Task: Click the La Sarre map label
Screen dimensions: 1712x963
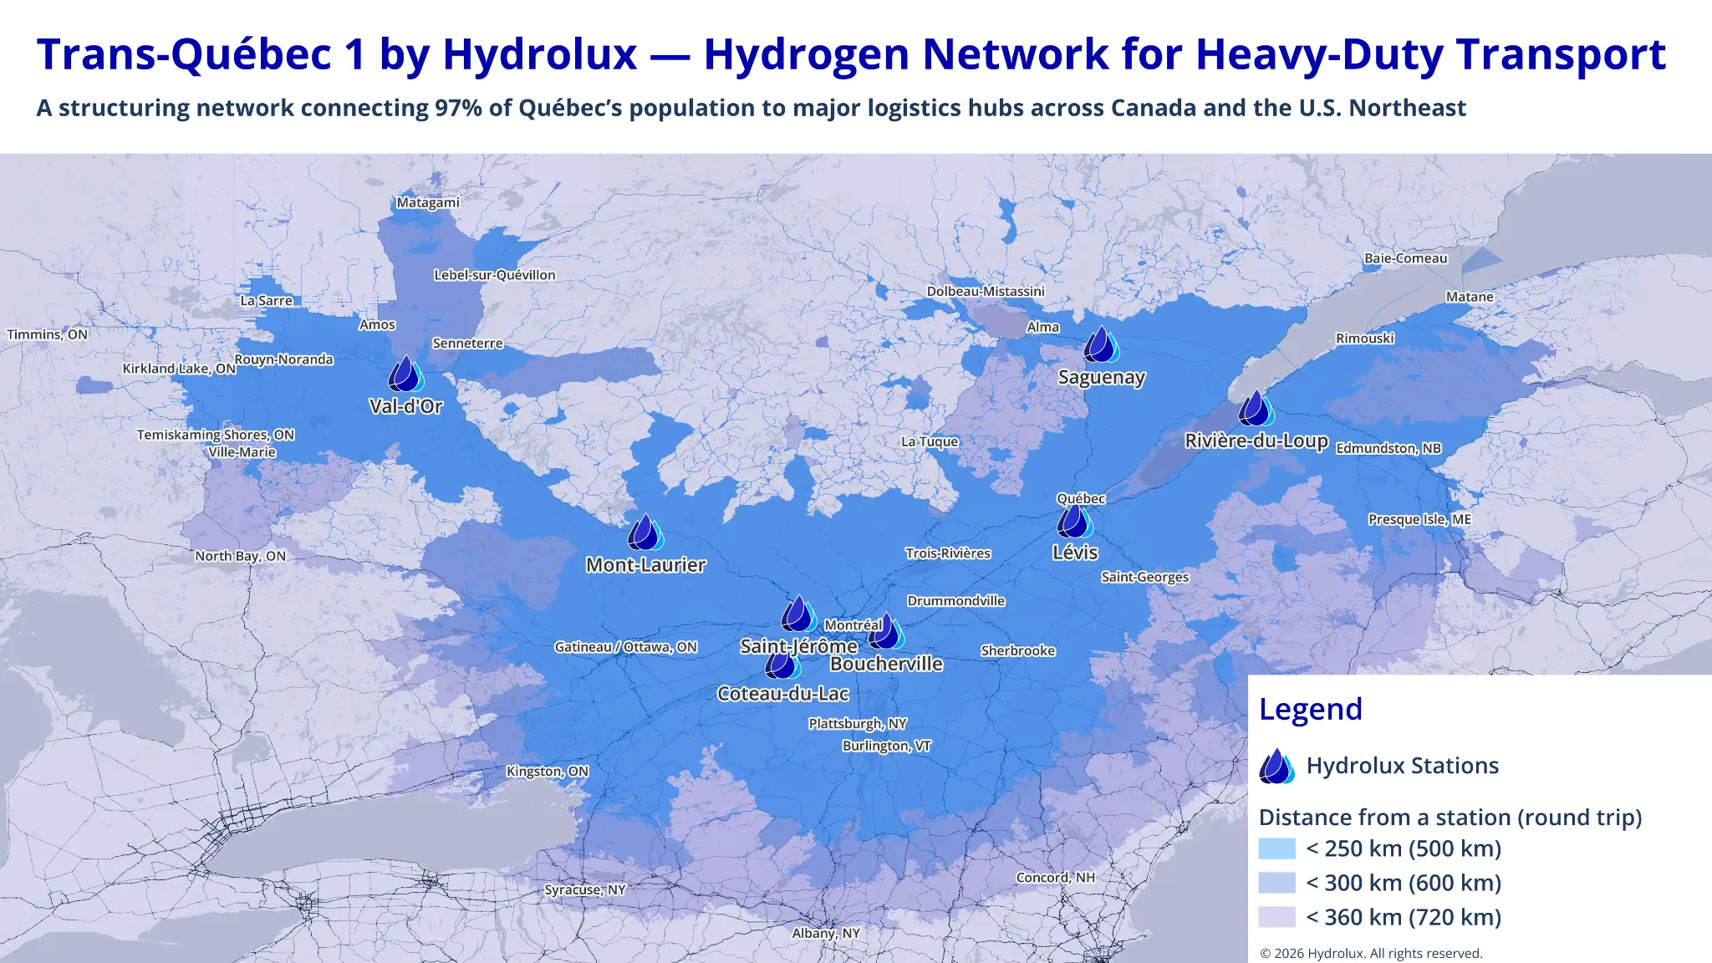Action: click(267, 301)
